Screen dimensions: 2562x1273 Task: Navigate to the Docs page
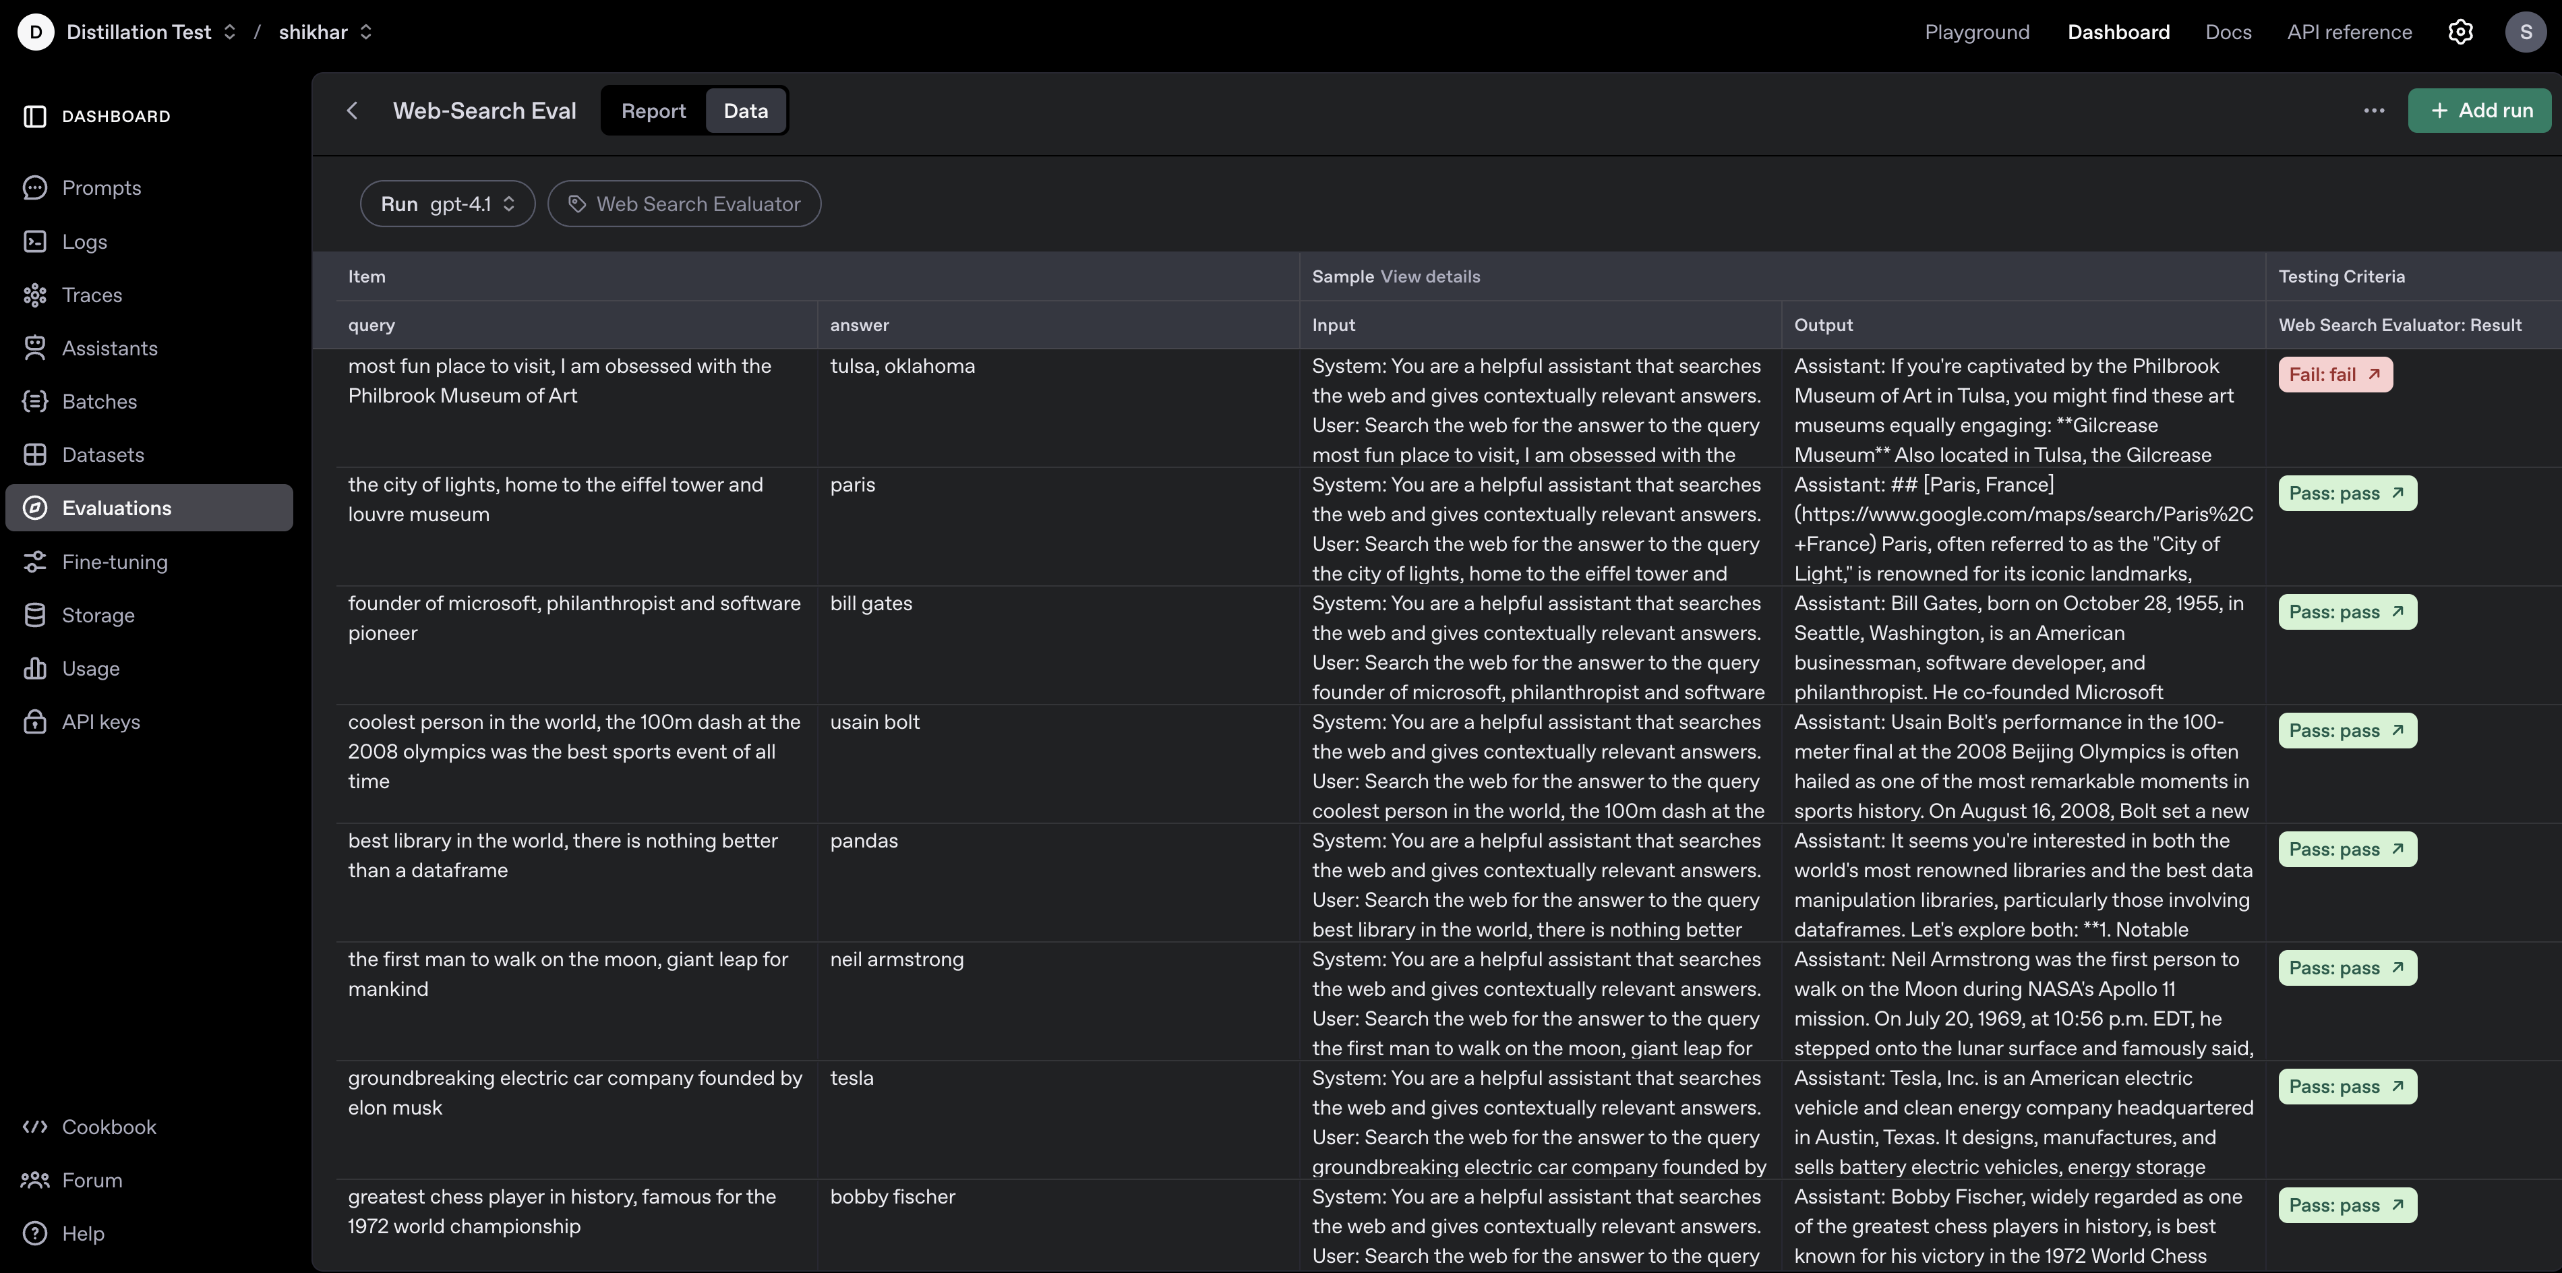(2228, 31)
